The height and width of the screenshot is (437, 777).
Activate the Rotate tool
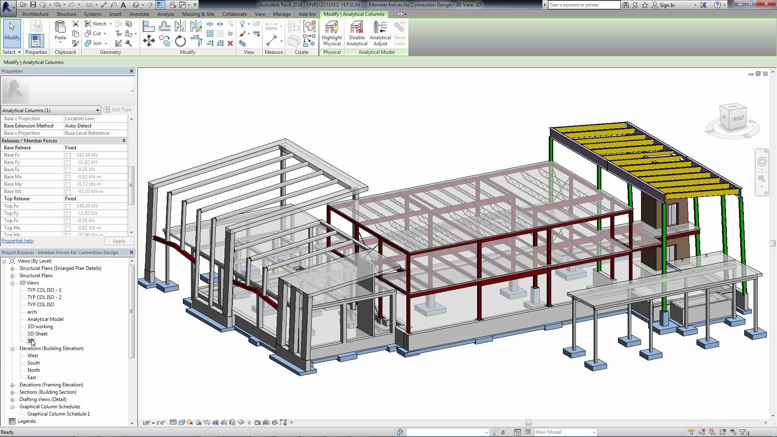click(180, 40)
